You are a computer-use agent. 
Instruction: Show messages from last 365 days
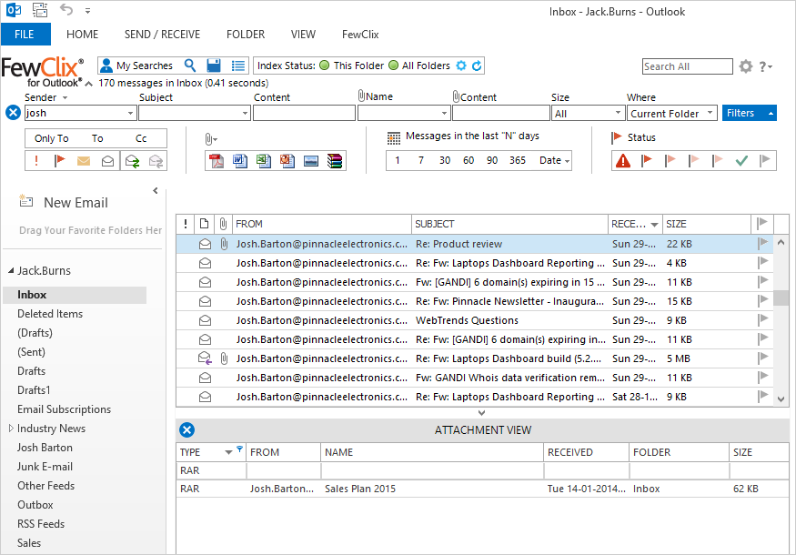click(x=518, y=160)
